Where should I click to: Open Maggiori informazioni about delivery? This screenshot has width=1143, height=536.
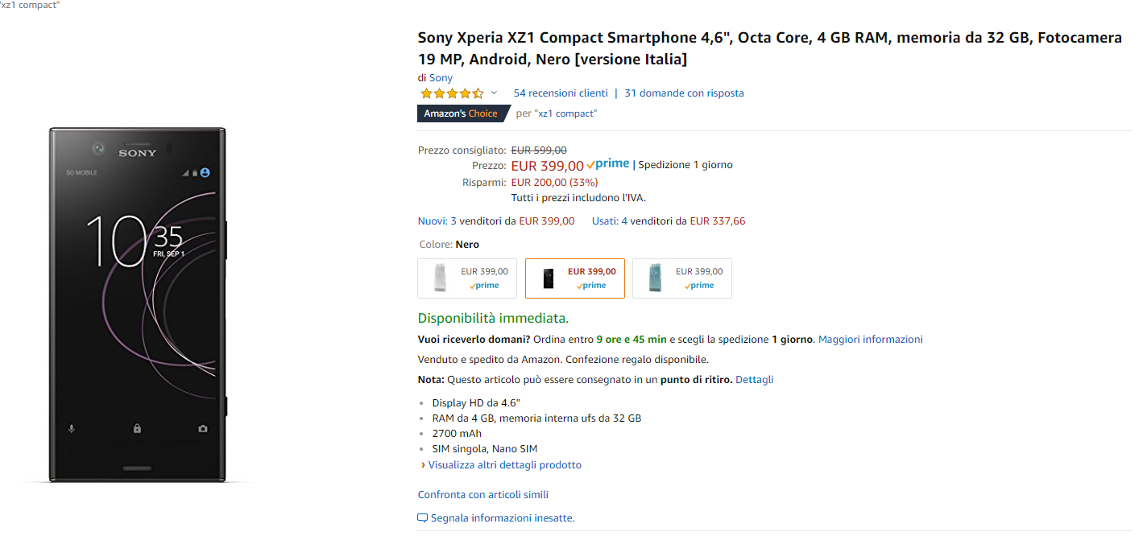[870, 340]
